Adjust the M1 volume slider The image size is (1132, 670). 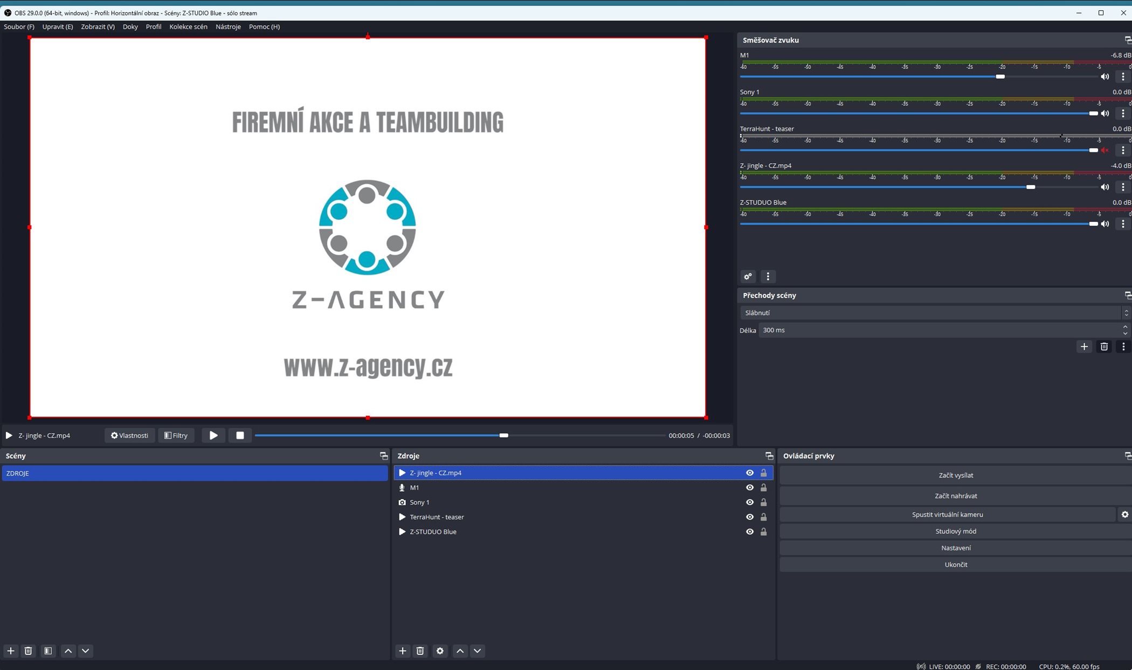coord(1000,76)
